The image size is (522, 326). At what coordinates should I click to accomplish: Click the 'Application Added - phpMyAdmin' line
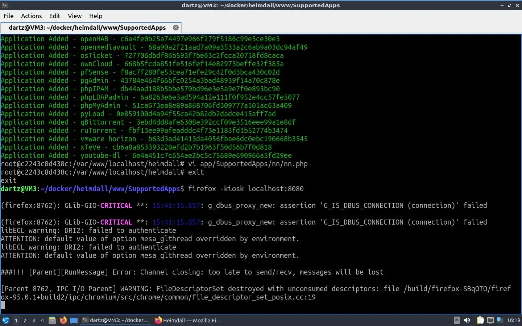pyautogui.click(x=146, y=105)
